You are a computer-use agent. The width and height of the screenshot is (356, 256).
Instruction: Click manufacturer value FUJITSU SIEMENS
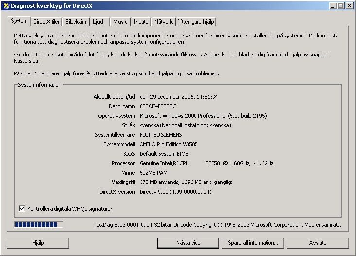[161, 135]
